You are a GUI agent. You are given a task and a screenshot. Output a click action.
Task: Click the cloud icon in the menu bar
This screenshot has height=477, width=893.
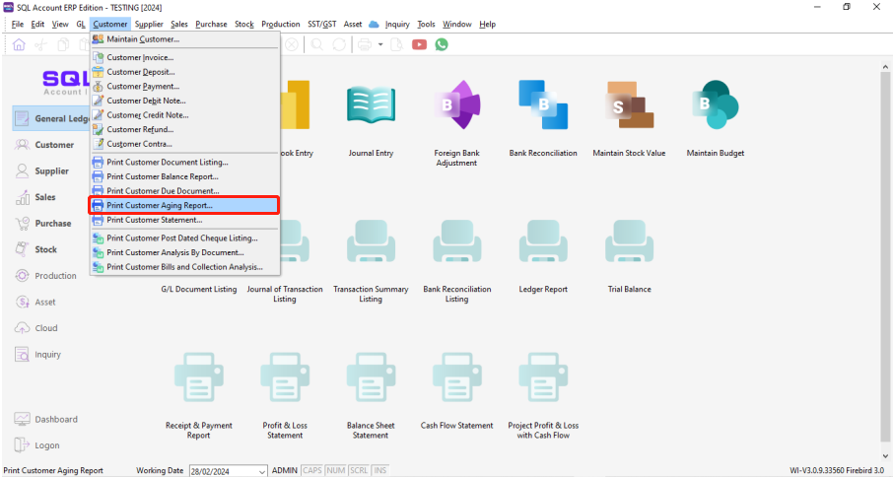[x=374, y=24]
